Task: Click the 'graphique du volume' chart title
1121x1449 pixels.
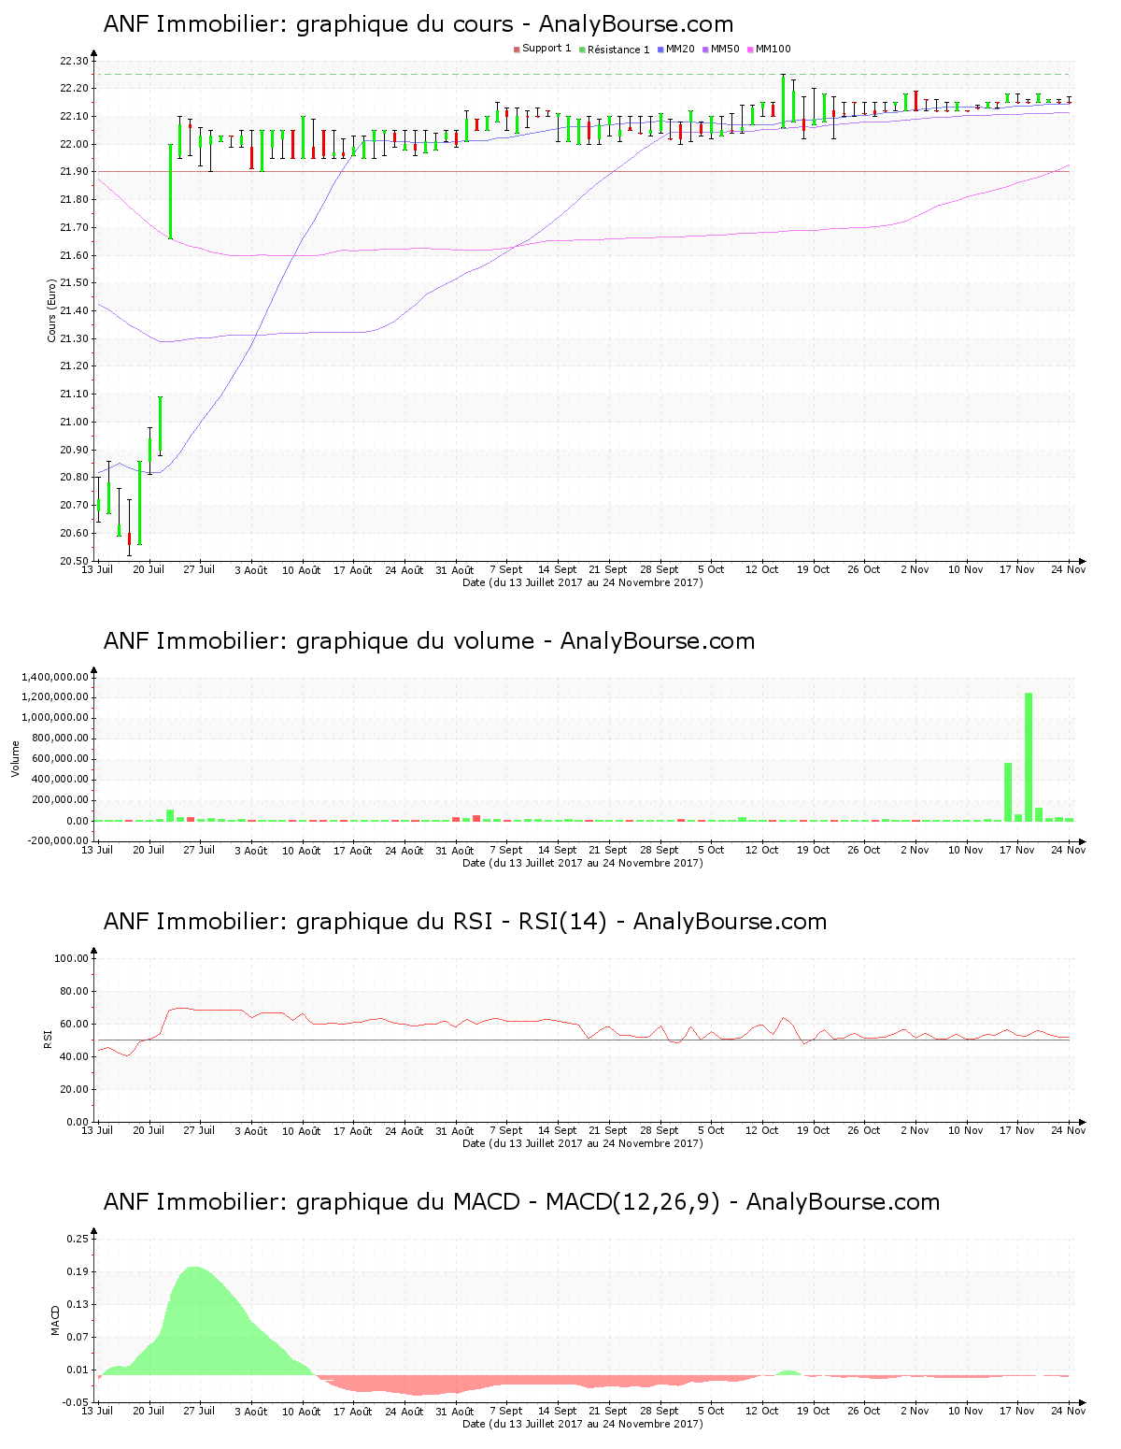Action: tap(429, 641)
